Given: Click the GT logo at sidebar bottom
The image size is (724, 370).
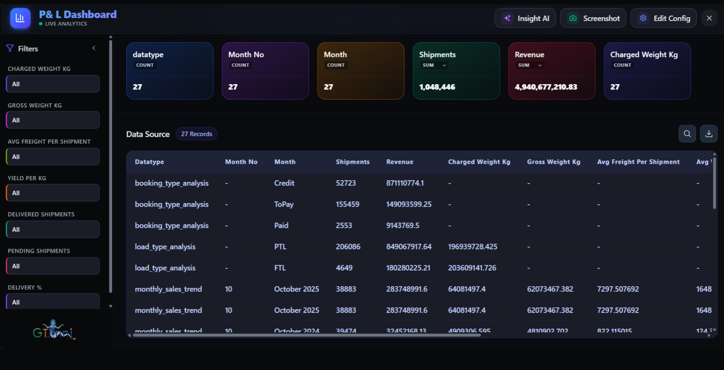Looking at the screenshot, I should tap(54, 330).
